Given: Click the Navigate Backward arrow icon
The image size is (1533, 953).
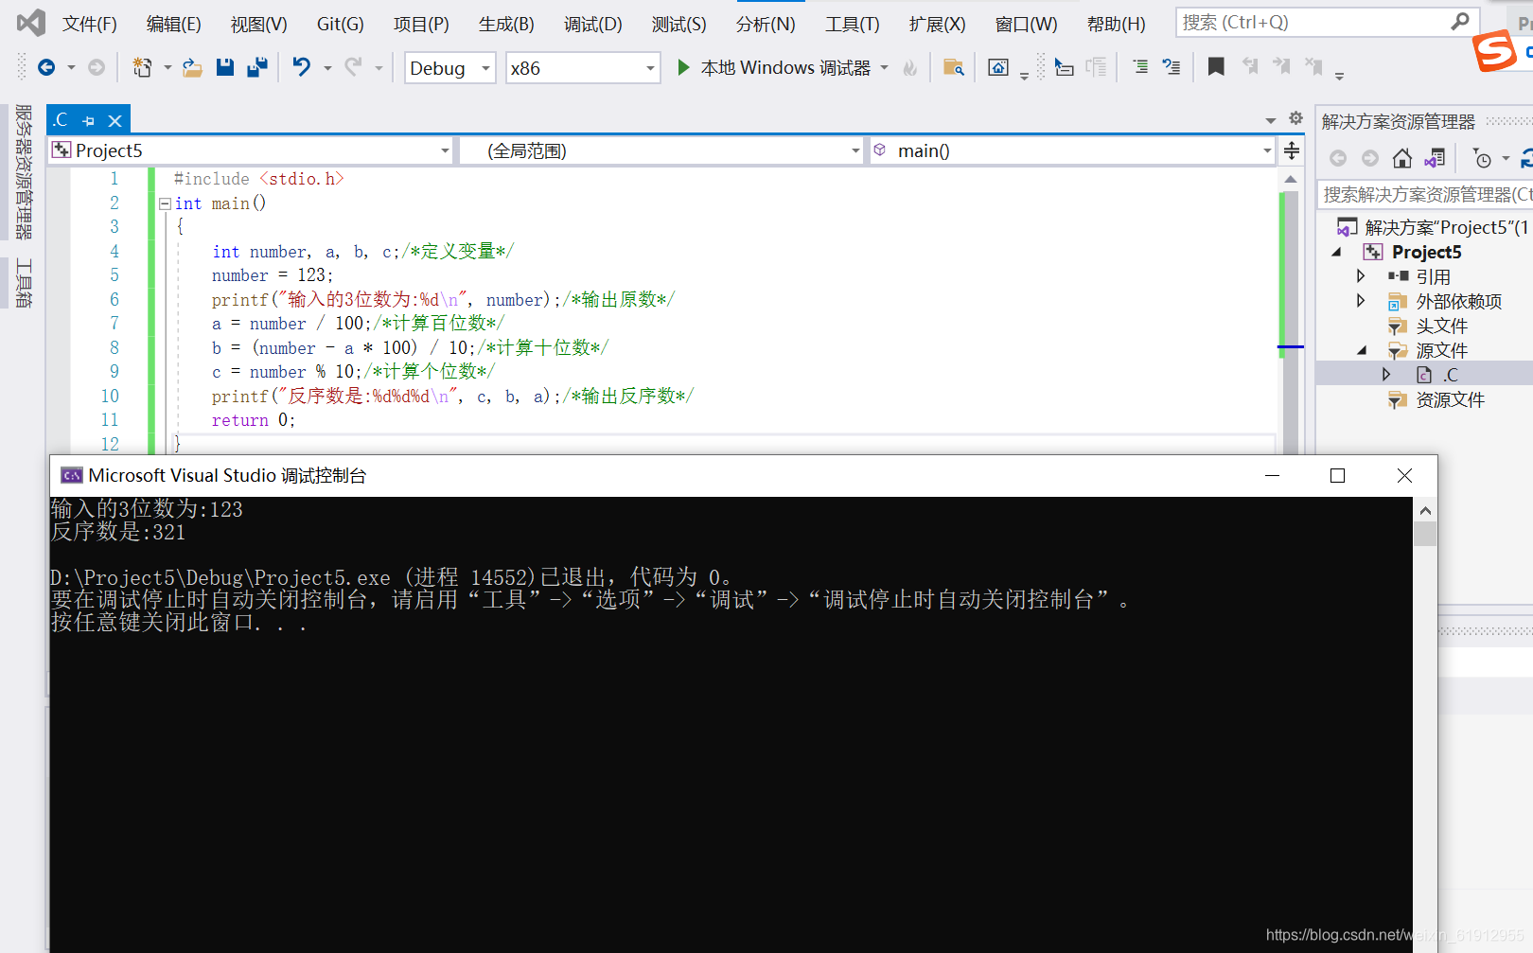Looking at the screenshot, I should [x=45, y=67].
